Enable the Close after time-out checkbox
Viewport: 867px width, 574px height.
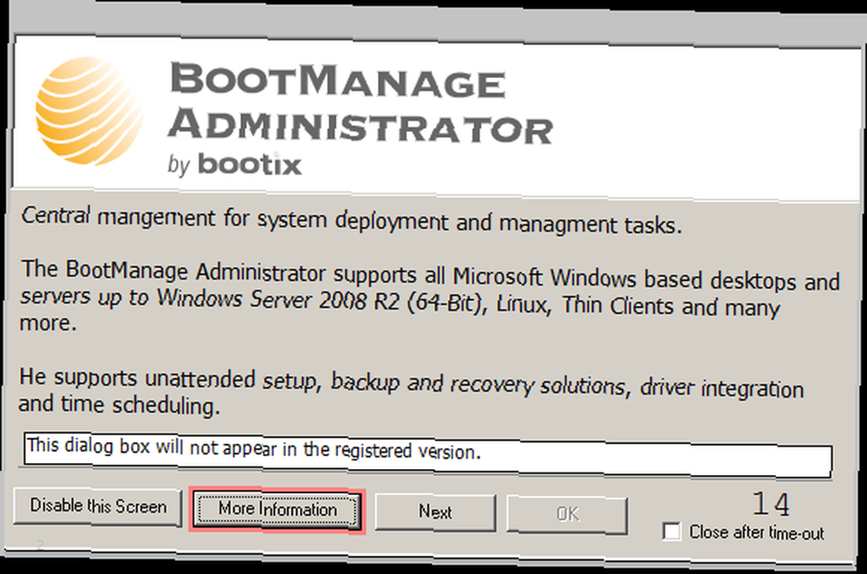(x=671, y=532)
